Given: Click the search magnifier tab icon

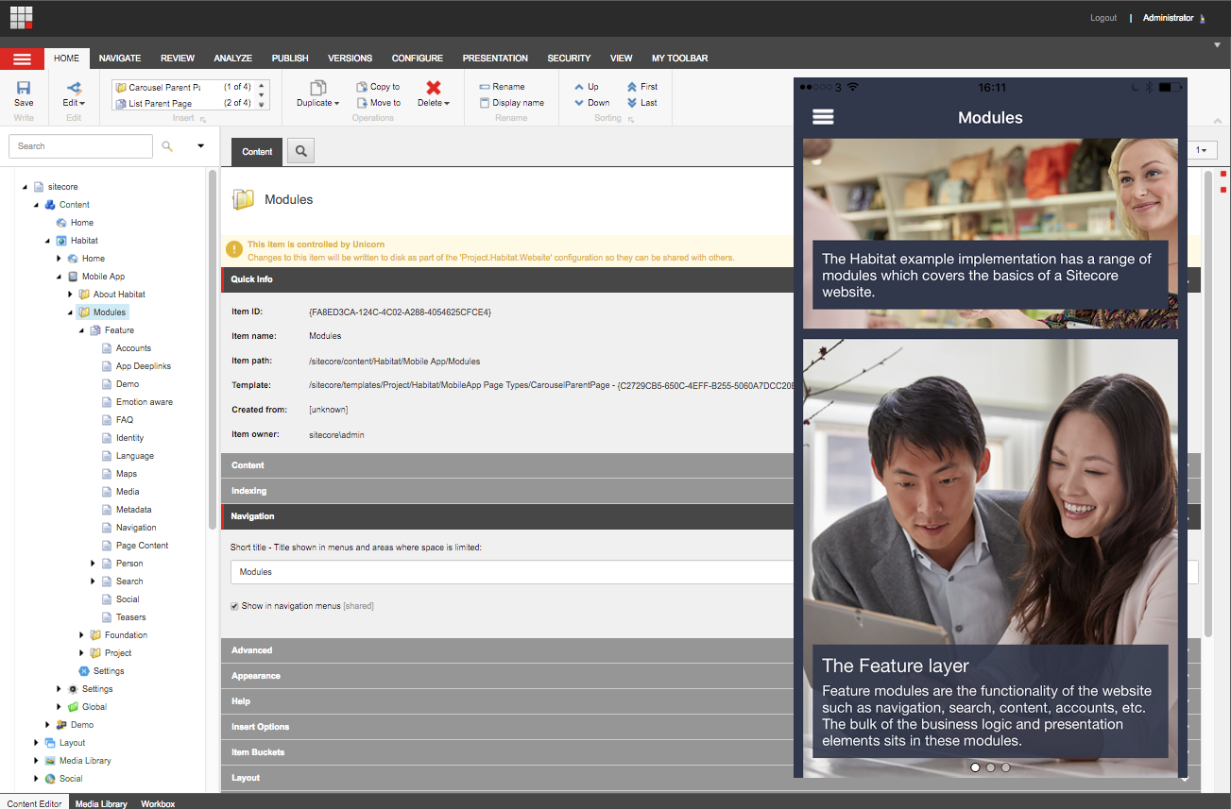Looking at the screenshot, I should (x=300, y=151).
